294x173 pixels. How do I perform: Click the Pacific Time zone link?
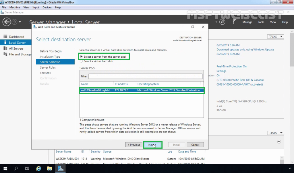(240, 80)
